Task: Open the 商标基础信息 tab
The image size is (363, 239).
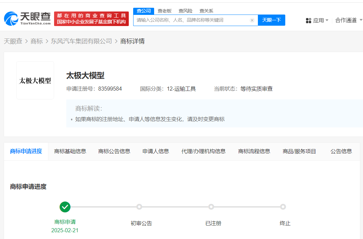Action: click(70, 151)
